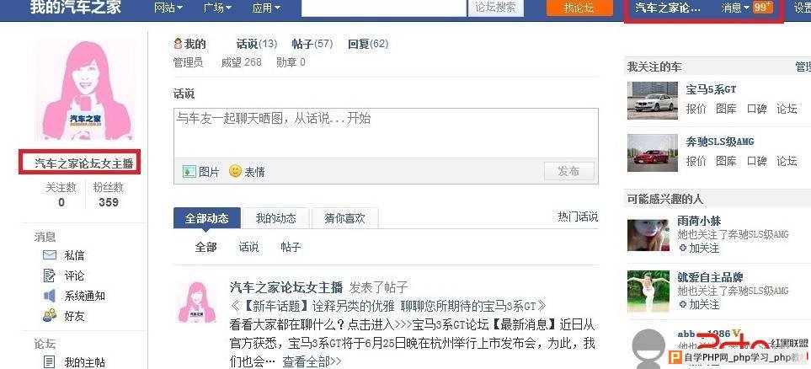This screenshot has width=811, height=369.
Task: Click the 图片 picture icon
Action: coord(189,171)
